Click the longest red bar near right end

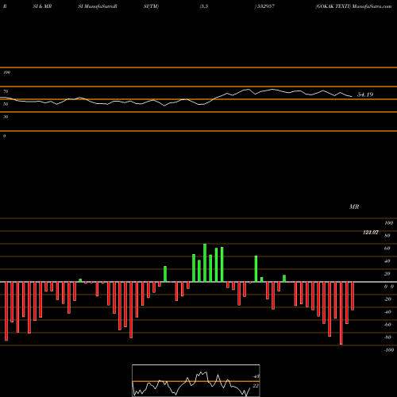[x=341, y=313]
